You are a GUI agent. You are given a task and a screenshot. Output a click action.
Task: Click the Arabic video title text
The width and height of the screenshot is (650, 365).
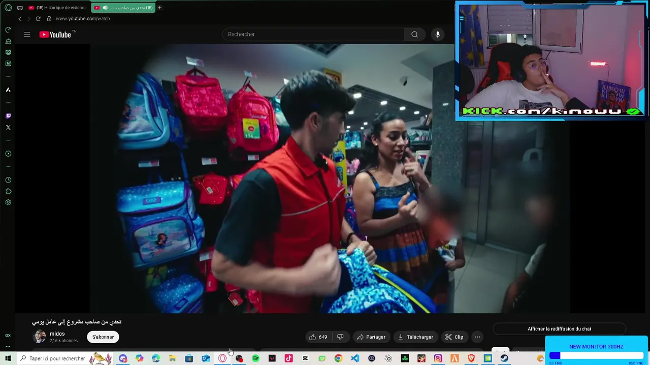pyautogui.click(x=77, y=322)
